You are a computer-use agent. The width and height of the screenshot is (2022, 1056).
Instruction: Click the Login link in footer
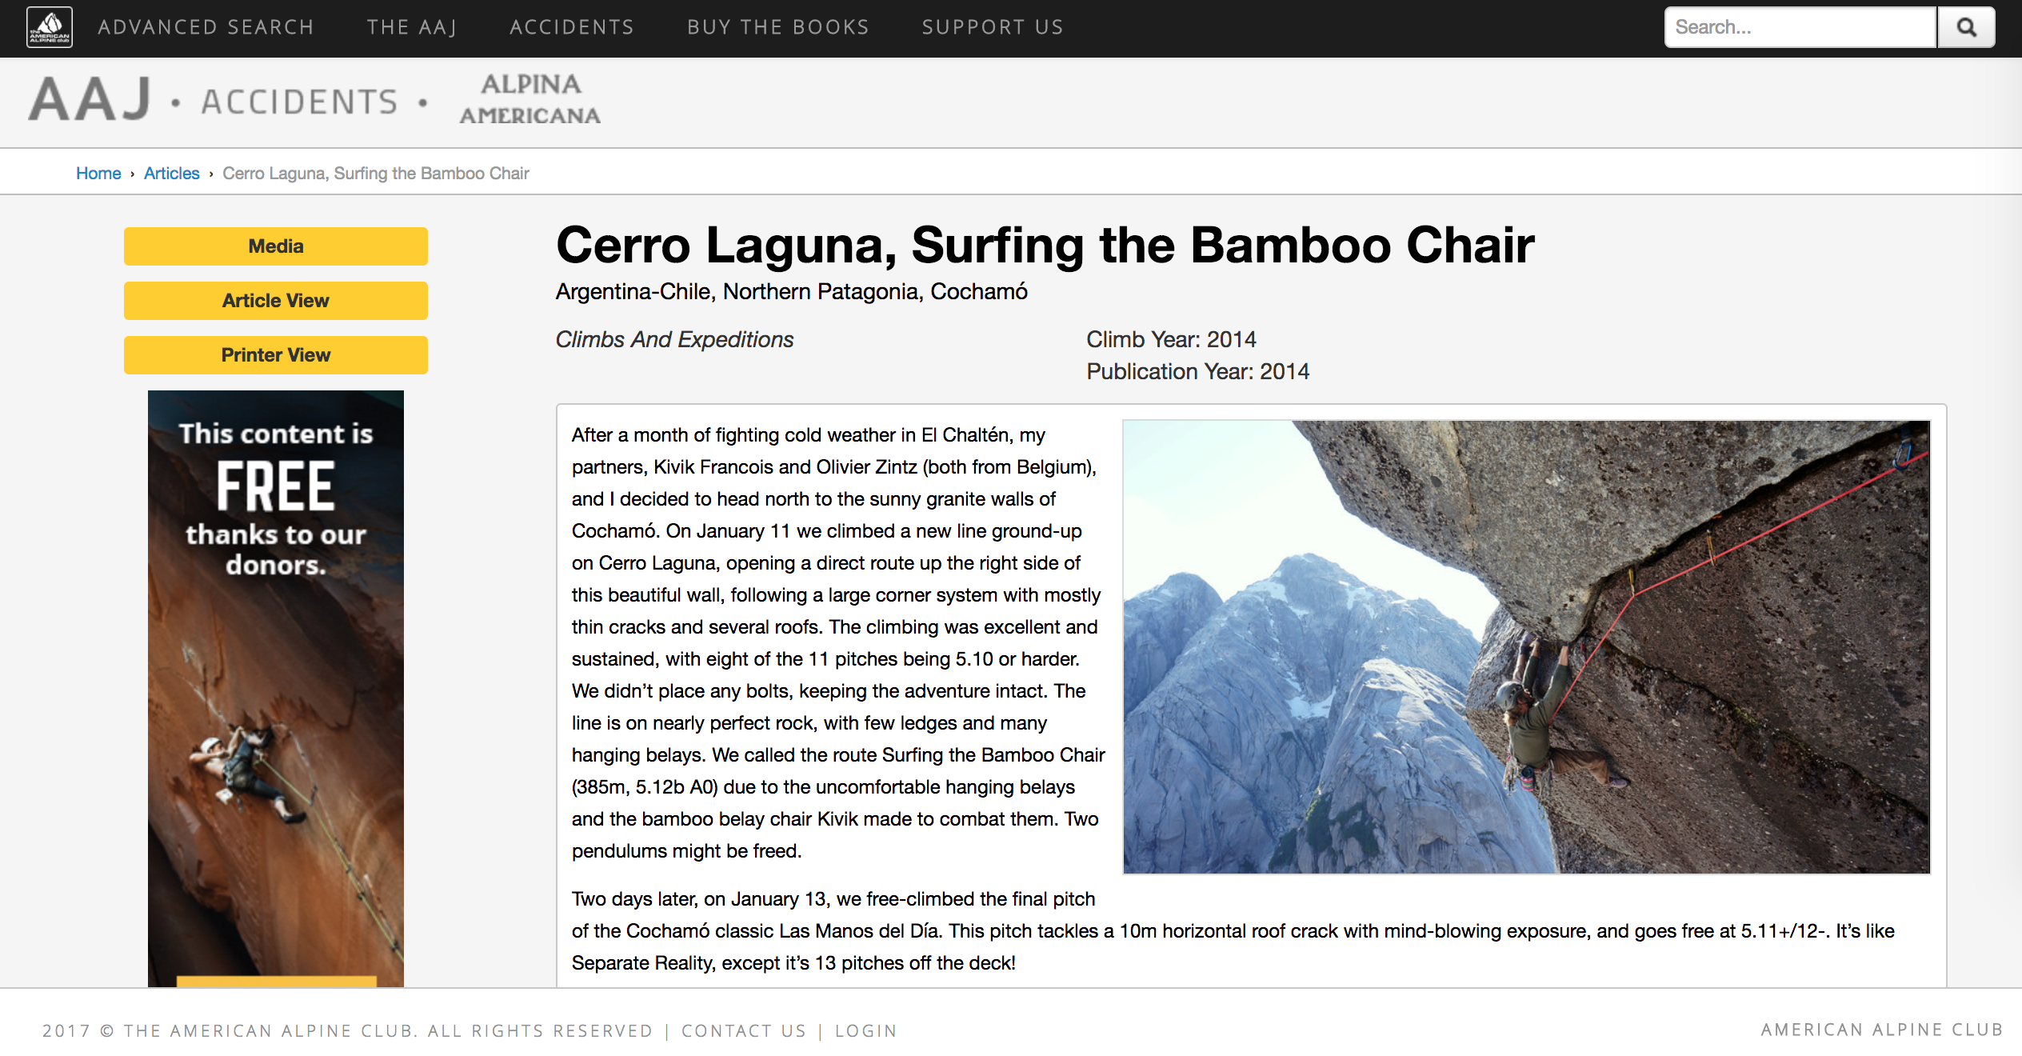pyautogui.click(x=865, y=1030)
